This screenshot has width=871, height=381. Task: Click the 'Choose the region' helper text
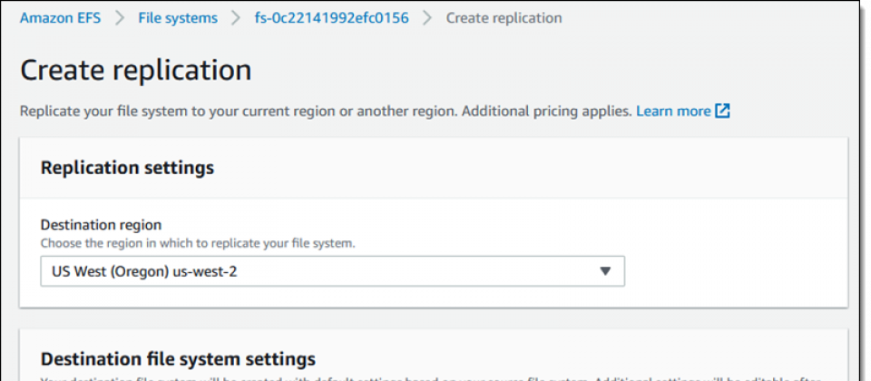coord(198,243)
